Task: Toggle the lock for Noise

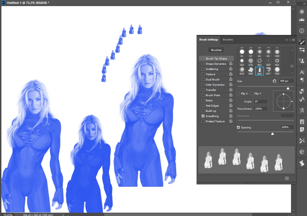Action: 231,100
